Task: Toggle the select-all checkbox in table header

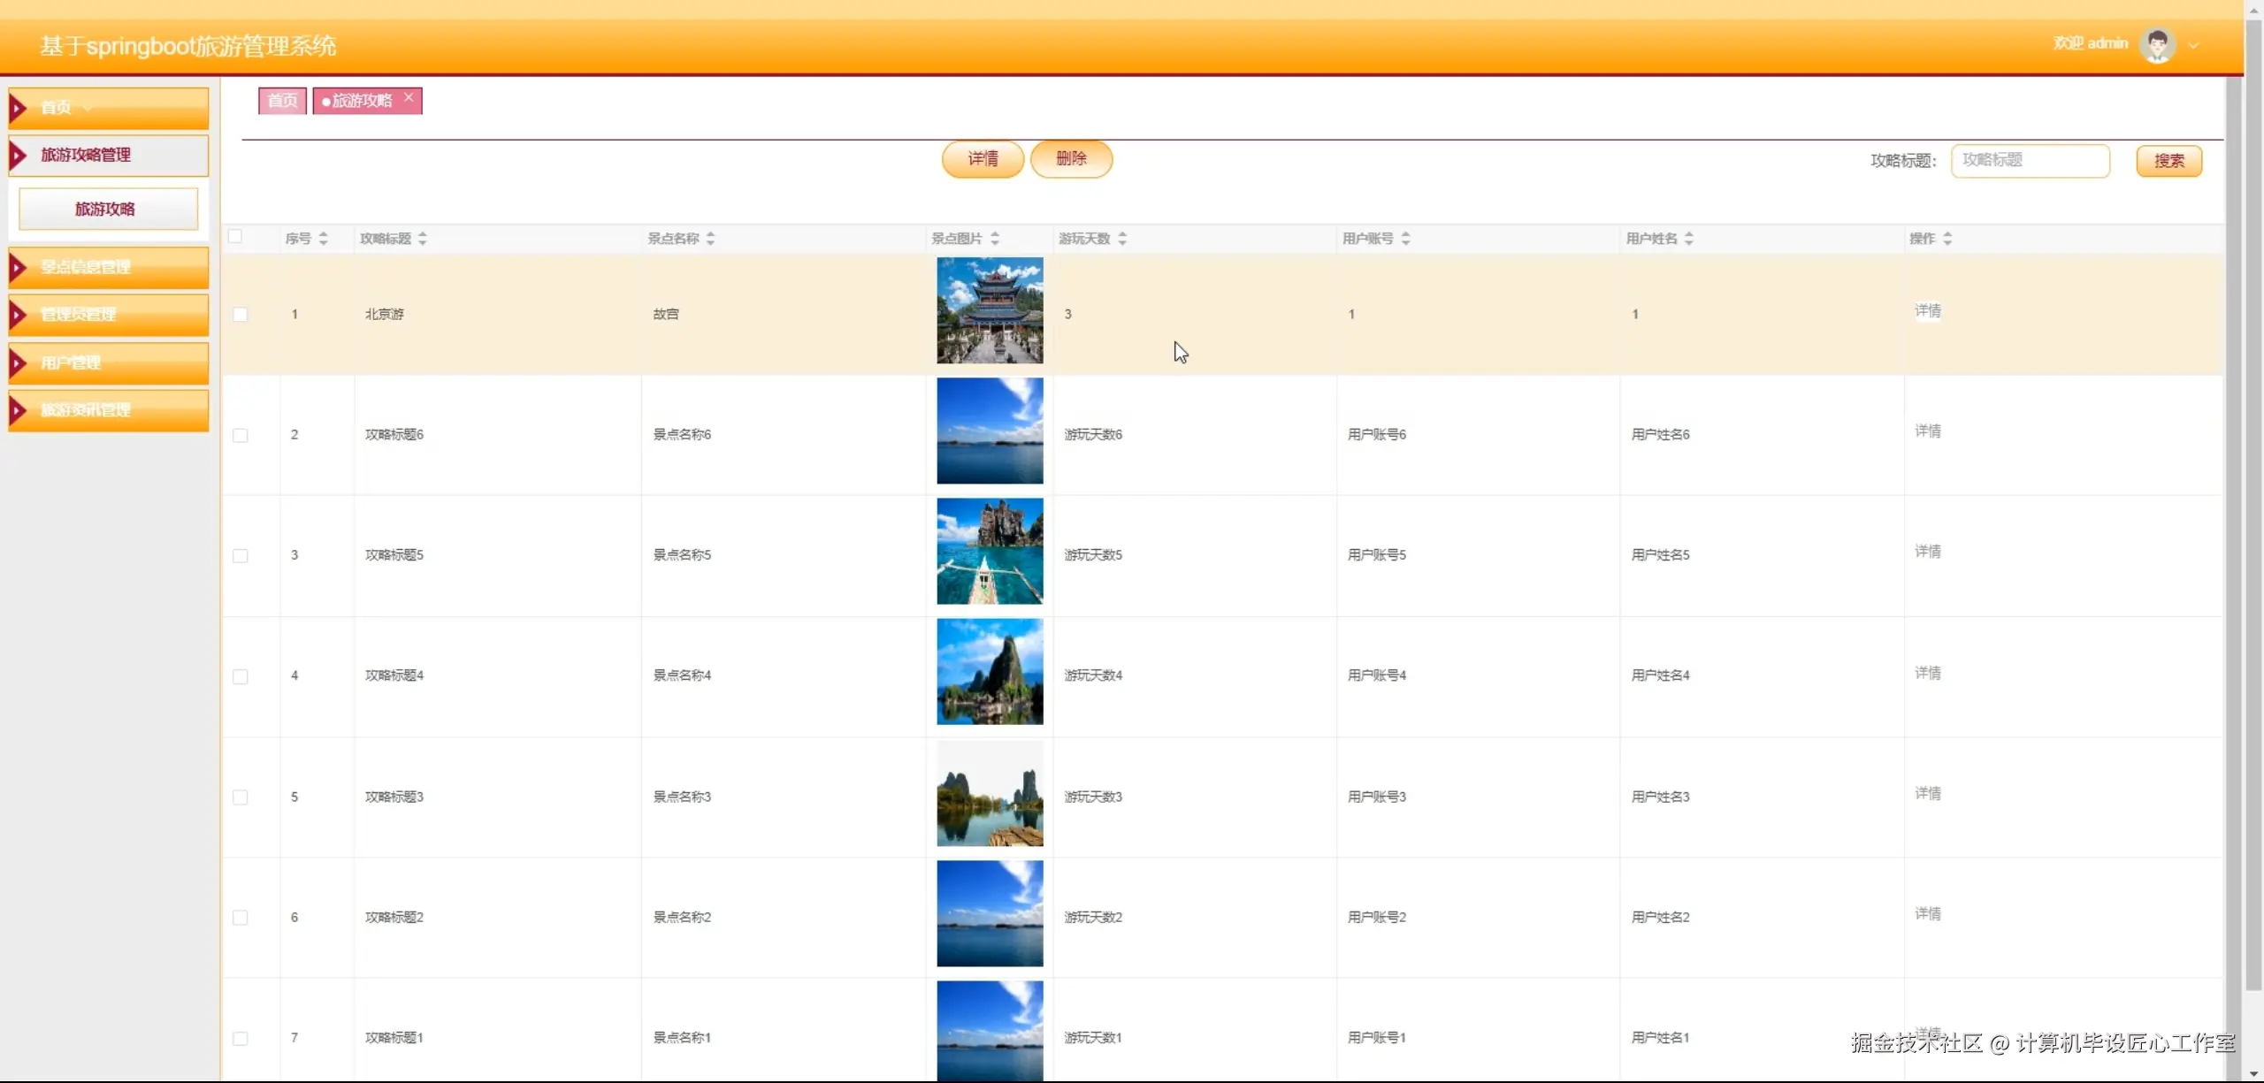Action: (x=235, y=237)
